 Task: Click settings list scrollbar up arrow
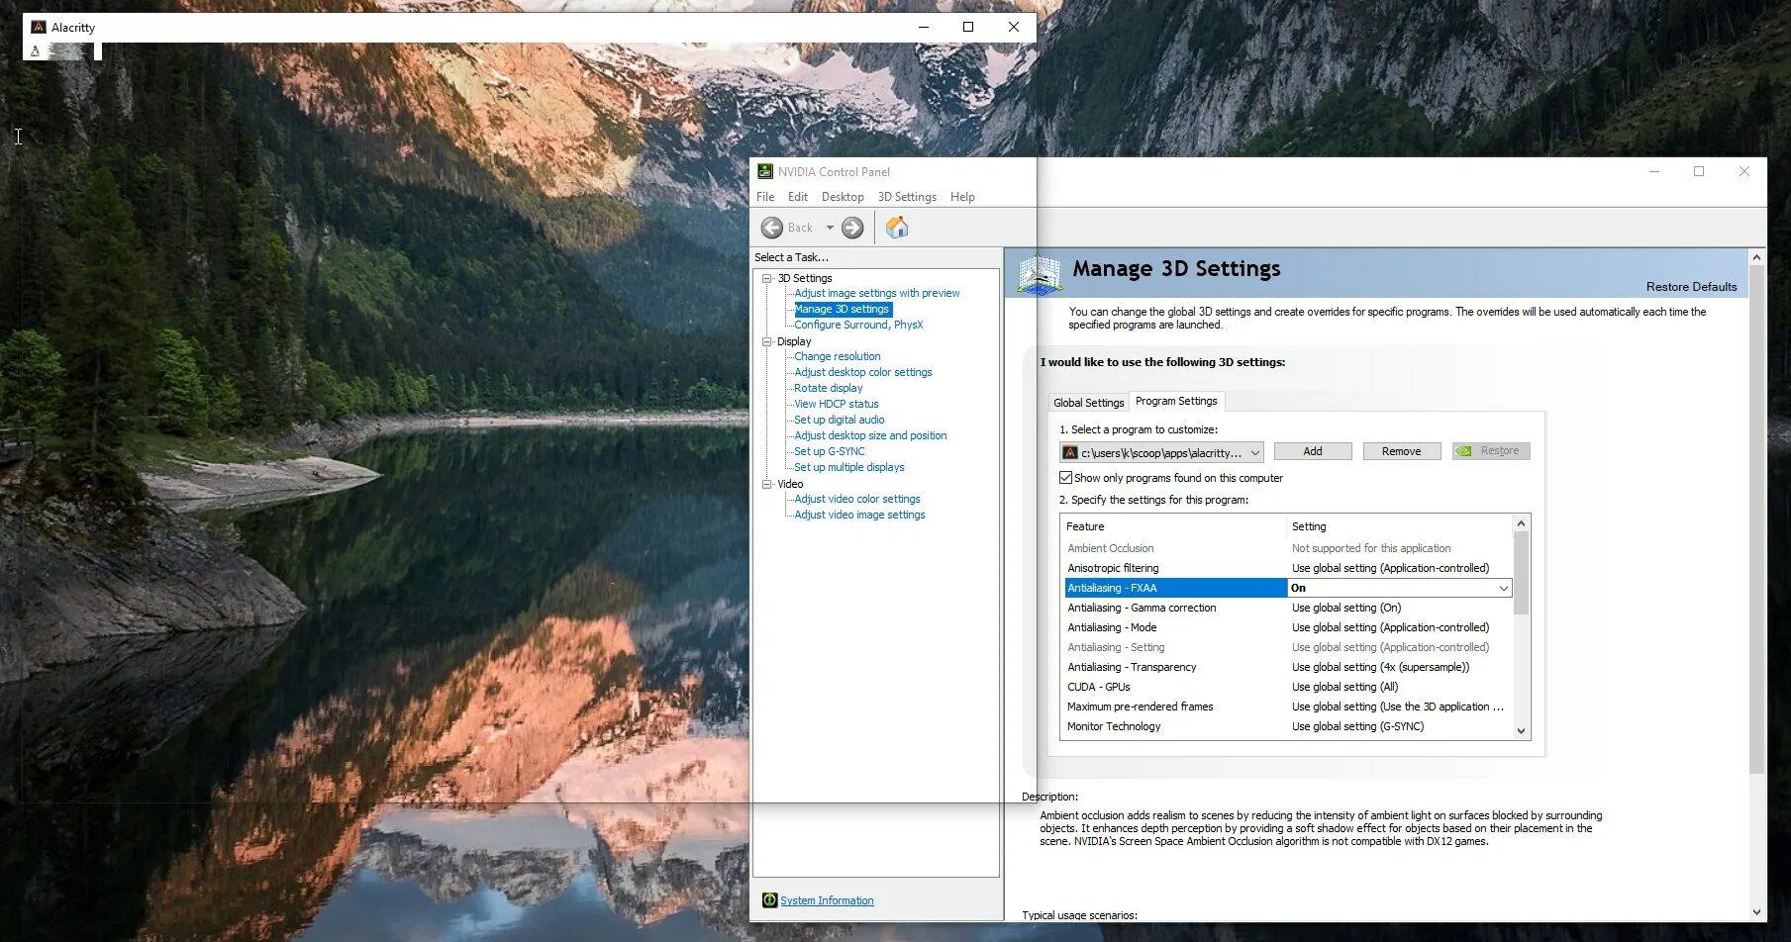1522,522
